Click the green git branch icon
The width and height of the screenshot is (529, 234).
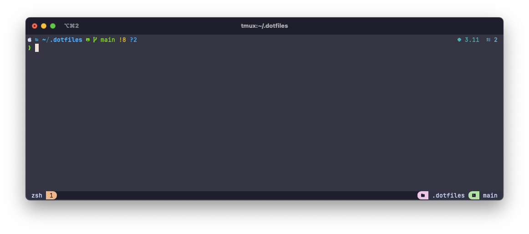coord(95,40)
